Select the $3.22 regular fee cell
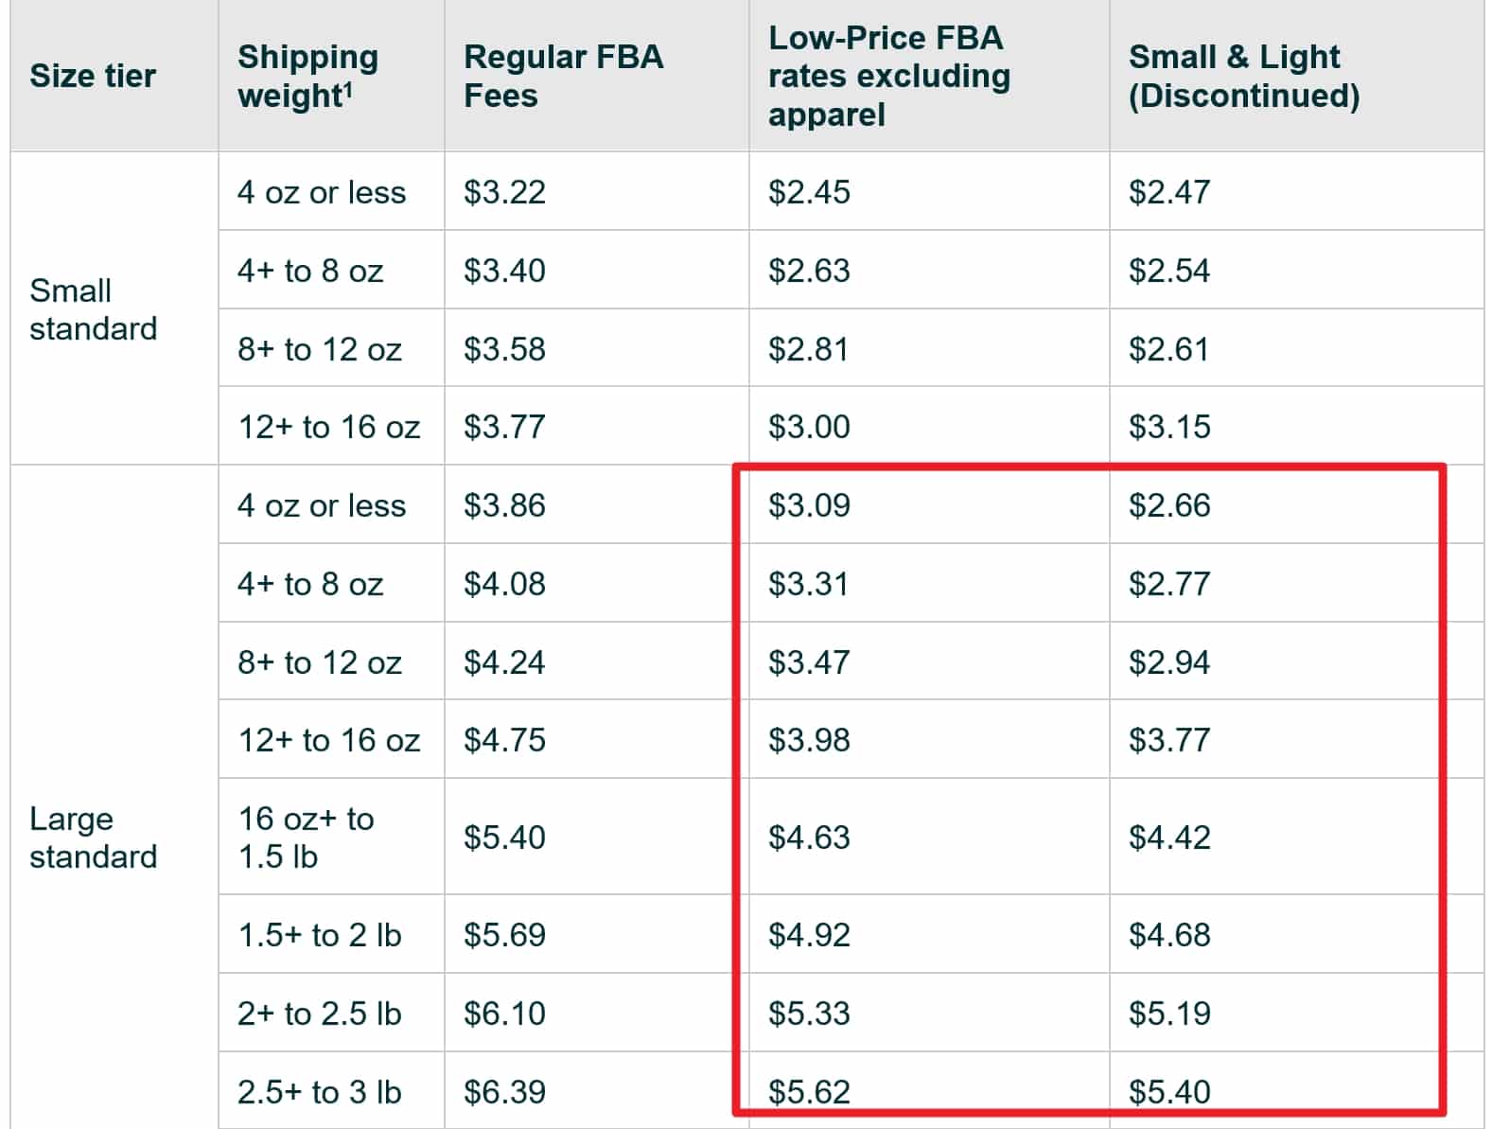Viewport: 1492px width, 1129px height. [x=596, y=191]
